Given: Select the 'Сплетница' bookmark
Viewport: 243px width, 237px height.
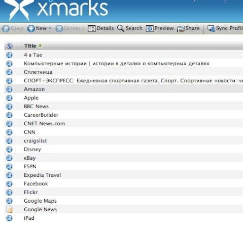Looking at the screenshot, I should [124, 72].
